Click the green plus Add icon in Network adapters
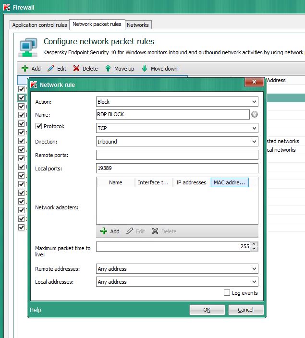The width and height of the screenshot is (305, 338). click(x=103, y=231)
